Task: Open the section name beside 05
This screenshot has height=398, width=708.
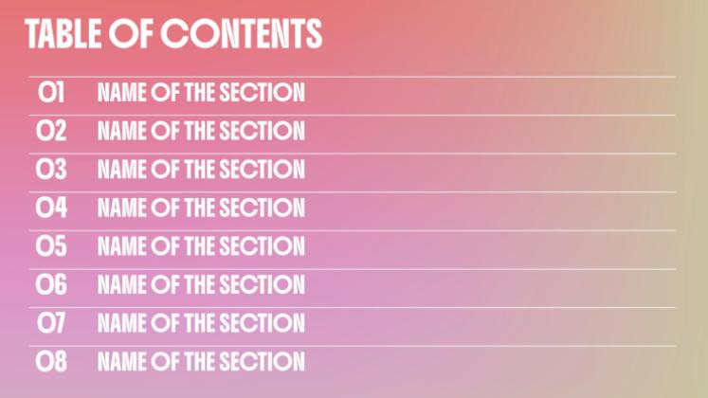Action: [x=201, y=247]
